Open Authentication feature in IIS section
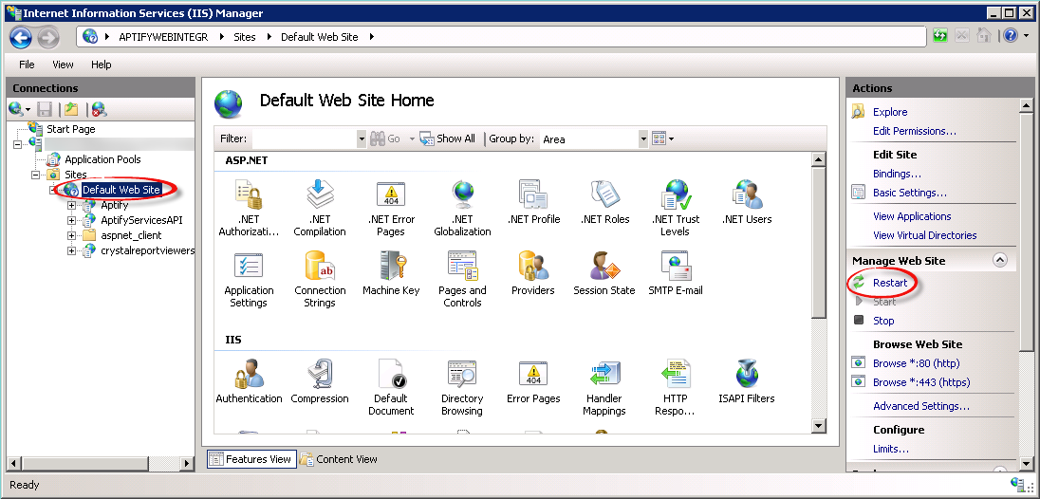 pyautogui.click(x=249, y=381)
